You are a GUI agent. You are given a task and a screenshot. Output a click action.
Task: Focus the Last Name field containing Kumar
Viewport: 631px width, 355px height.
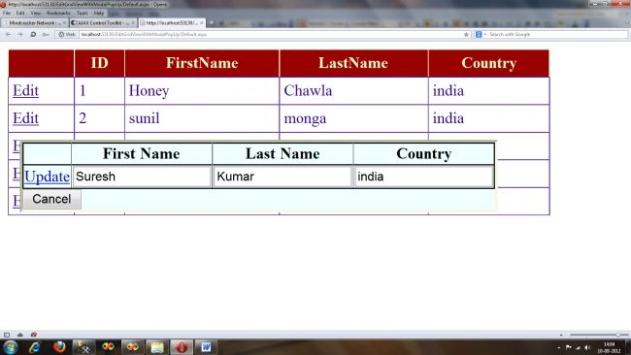click(282, 177)
